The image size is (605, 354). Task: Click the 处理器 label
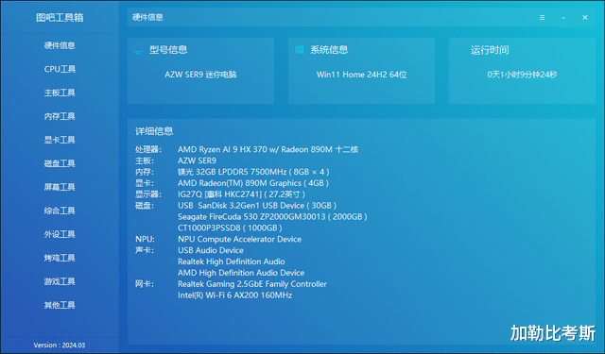148,149
